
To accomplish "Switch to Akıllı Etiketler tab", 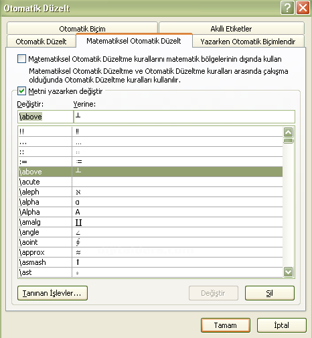I will coord(231,28).
